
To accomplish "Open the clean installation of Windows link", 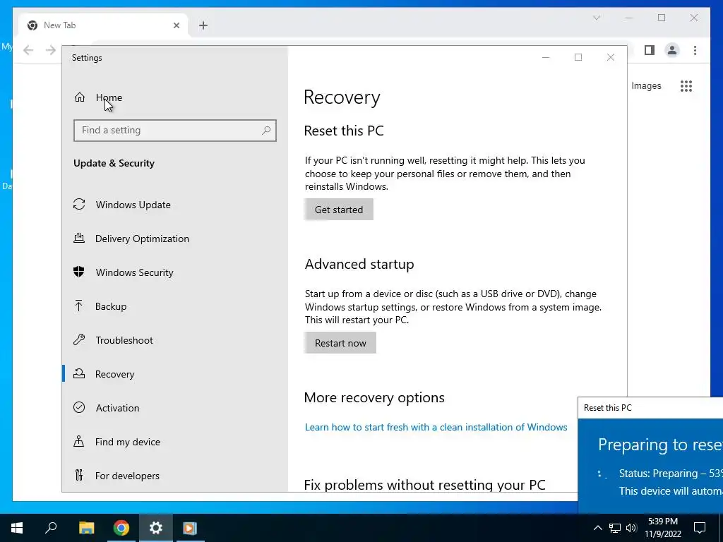I will [436, 427].
